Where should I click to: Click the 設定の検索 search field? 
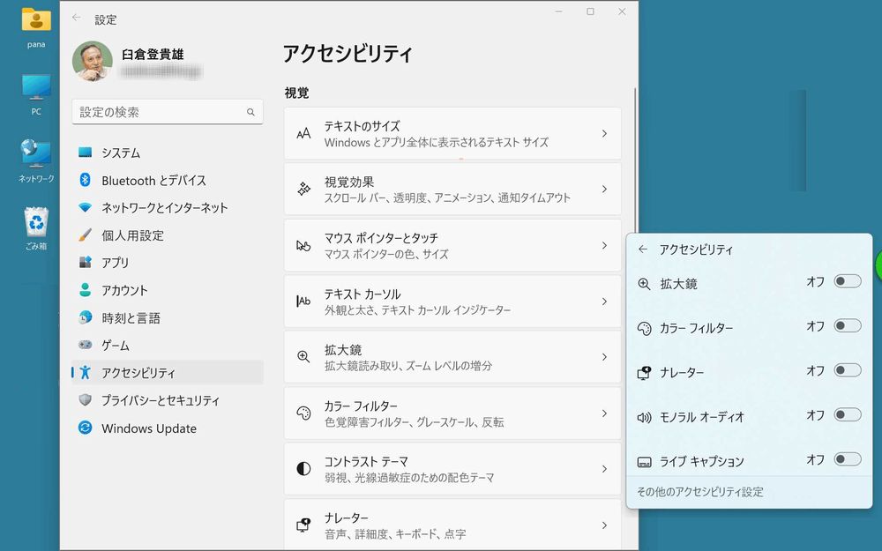(x=159, y=112)
